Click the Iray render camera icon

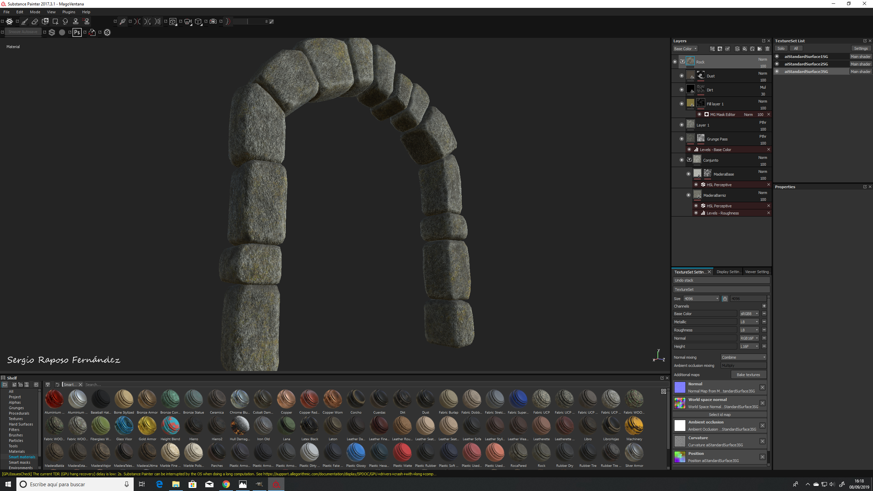tap(213, 21)
